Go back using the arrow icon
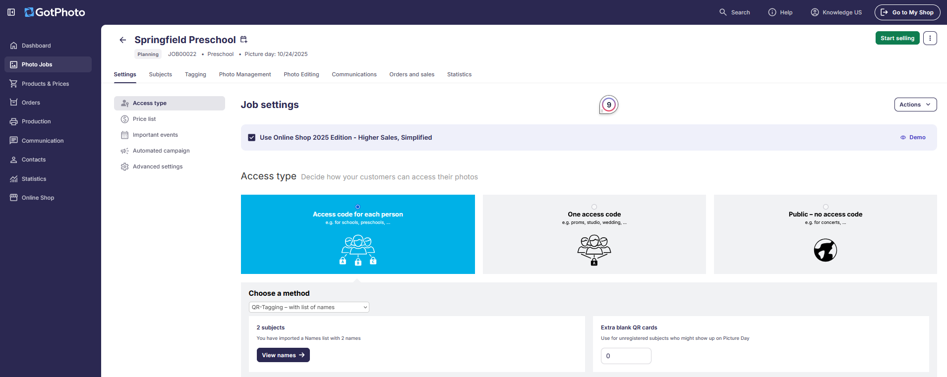This screenshot has width=947, height=377. click(x=123, y=40)
